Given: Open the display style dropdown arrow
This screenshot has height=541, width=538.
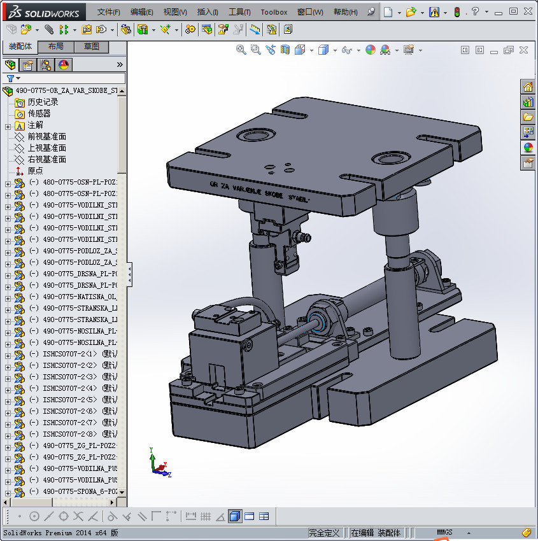Looking at the screenshot, I should click(x=334, y=50).
